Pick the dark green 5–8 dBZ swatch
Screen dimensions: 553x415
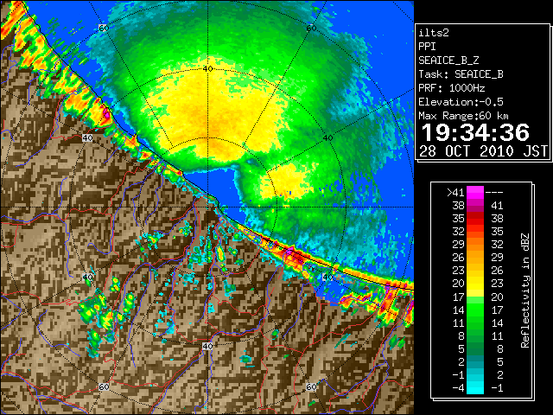coord(475,348)
